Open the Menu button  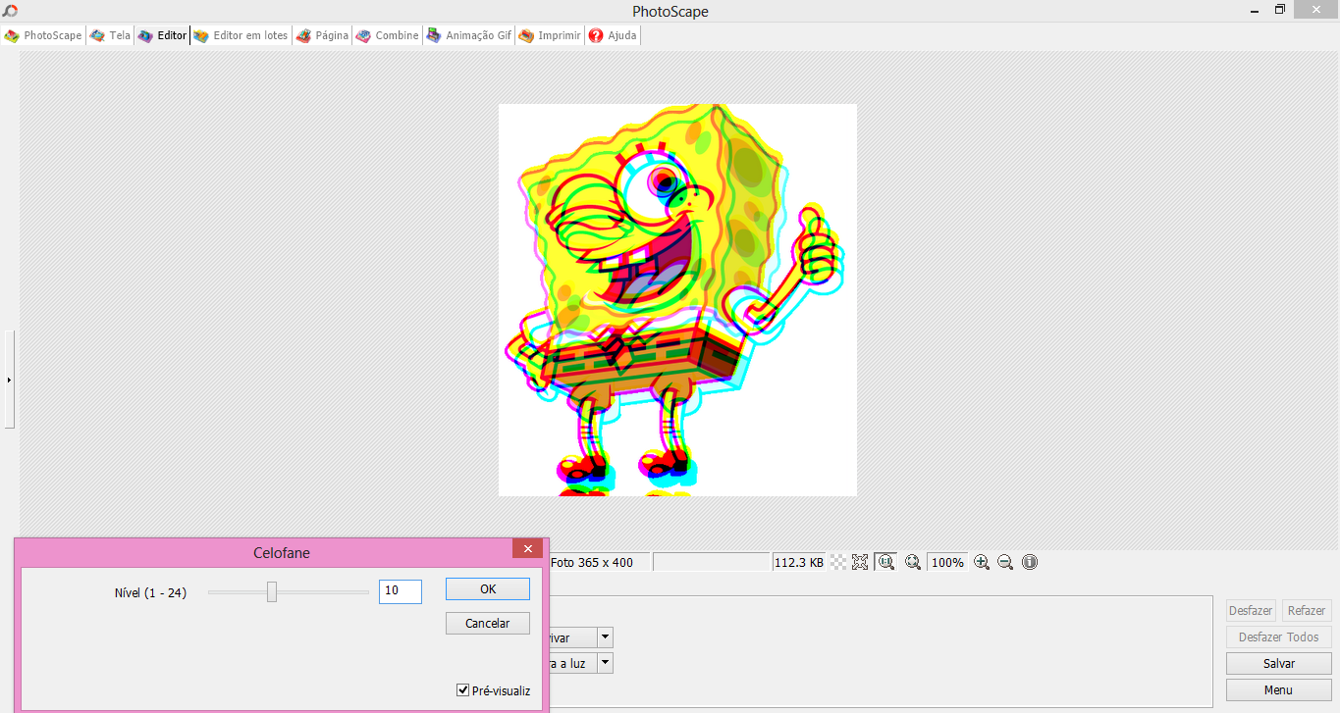tap(1279, 689)
